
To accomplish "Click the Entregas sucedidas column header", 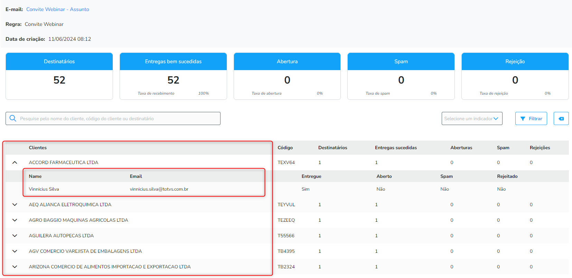I will [396, 147].
